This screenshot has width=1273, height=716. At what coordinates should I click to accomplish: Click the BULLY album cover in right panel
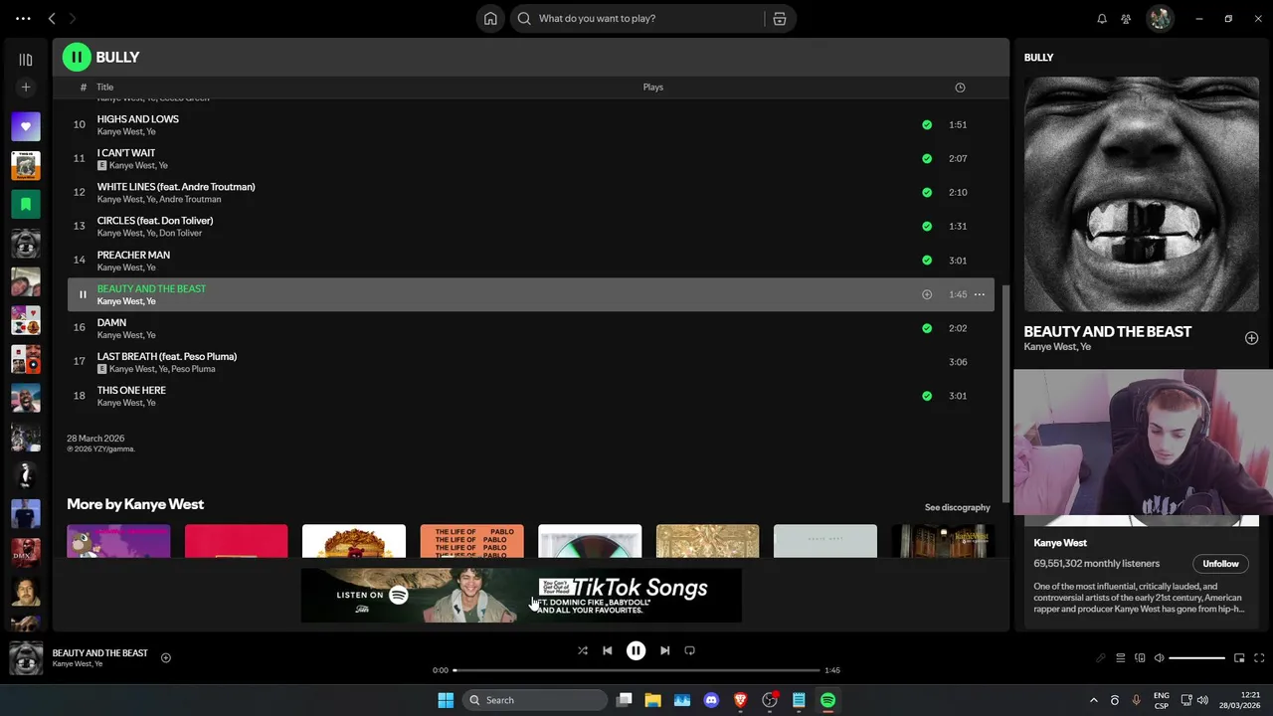(x=1141, y=194)
